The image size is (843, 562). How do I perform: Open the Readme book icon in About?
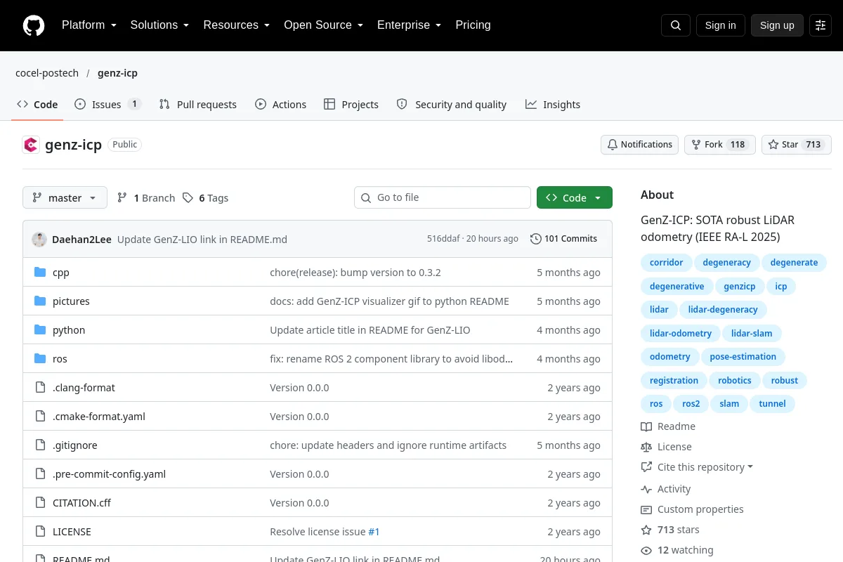pos(646,426)
